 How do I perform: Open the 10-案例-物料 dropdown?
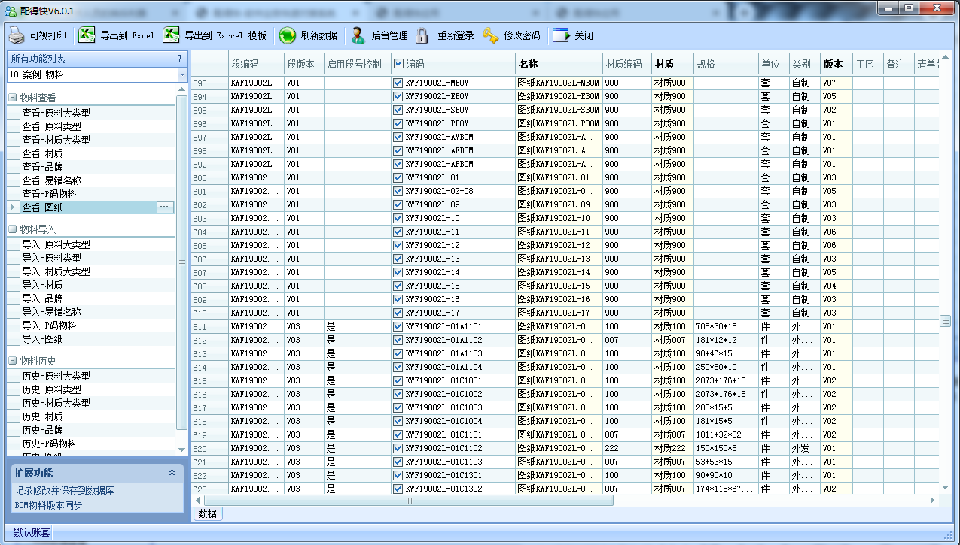coord(182,75)
